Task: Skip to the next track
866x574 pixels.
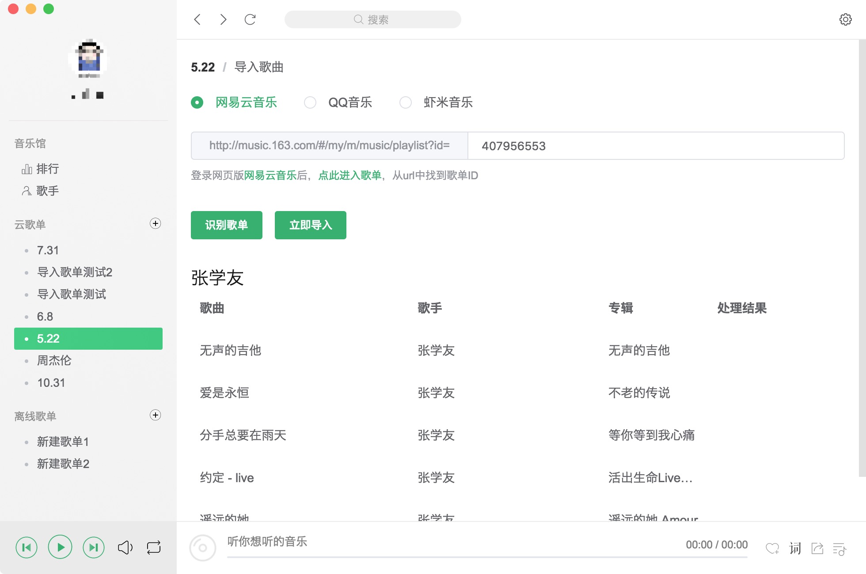Action: pyautogui.click(x=94, y=548)
